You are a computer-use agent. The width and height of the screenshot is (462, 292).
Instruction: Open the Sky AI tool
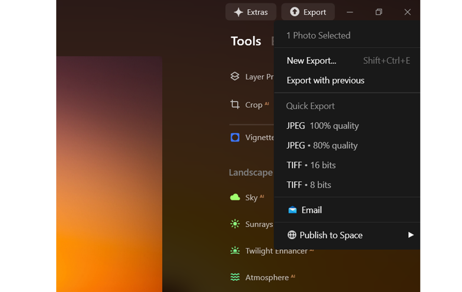[x=255, y=197]
